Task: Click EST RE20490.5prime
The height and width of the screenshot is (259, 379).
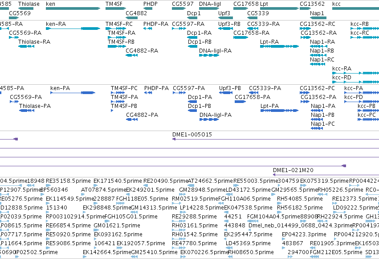Action: click(x=166, y=181)
